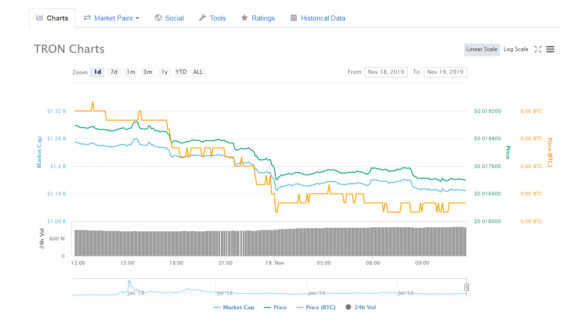This screenshot has width=561, height=312.
Task: Click the TRON Charts heading
Action: coord(69,49)
